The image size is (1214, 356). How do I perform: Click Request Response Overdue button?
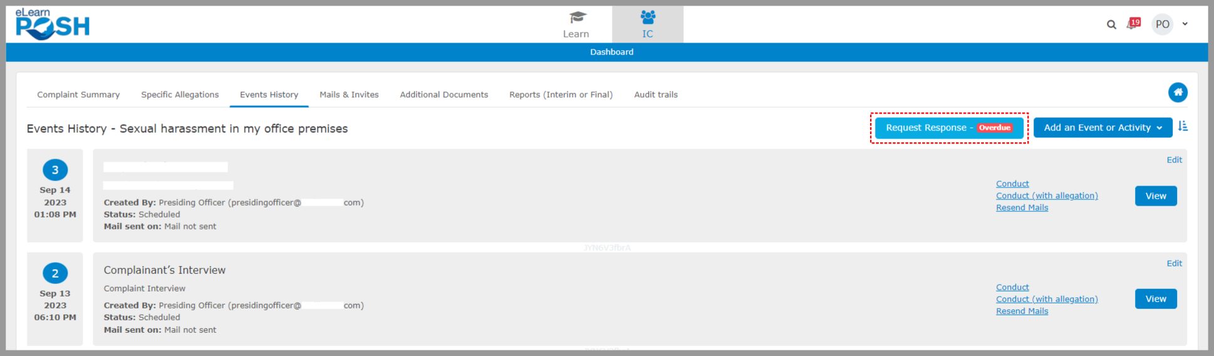(x=948, y=128)
